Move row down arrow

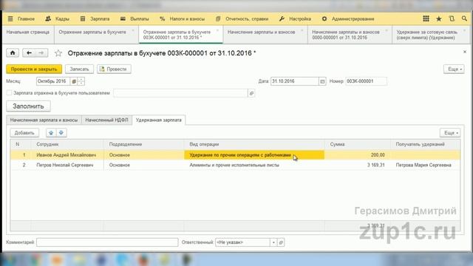(61, 133)
